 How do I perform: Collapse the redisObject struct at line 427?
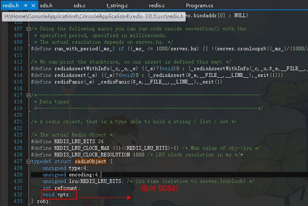point(28,161)
